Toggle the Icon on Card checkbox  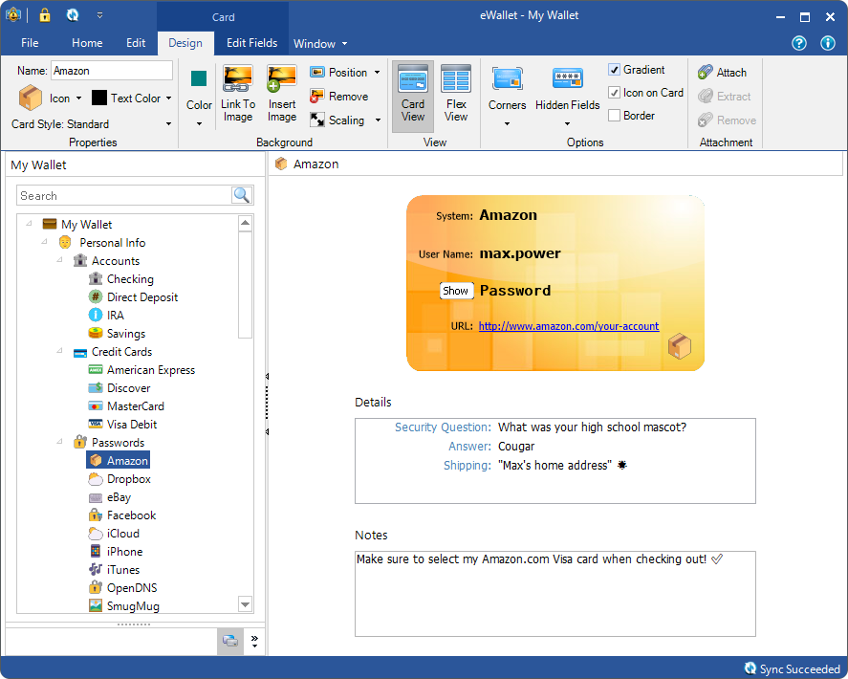coord(614,93)
